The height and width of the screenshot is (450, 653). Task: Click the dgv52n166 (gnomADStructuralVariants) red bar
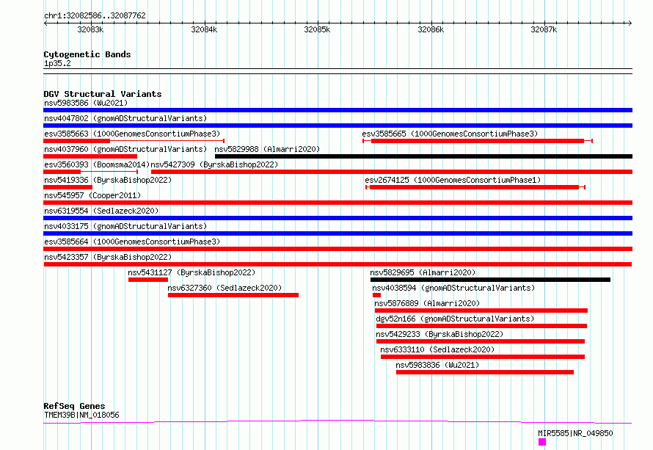click(x=481, y=326)
